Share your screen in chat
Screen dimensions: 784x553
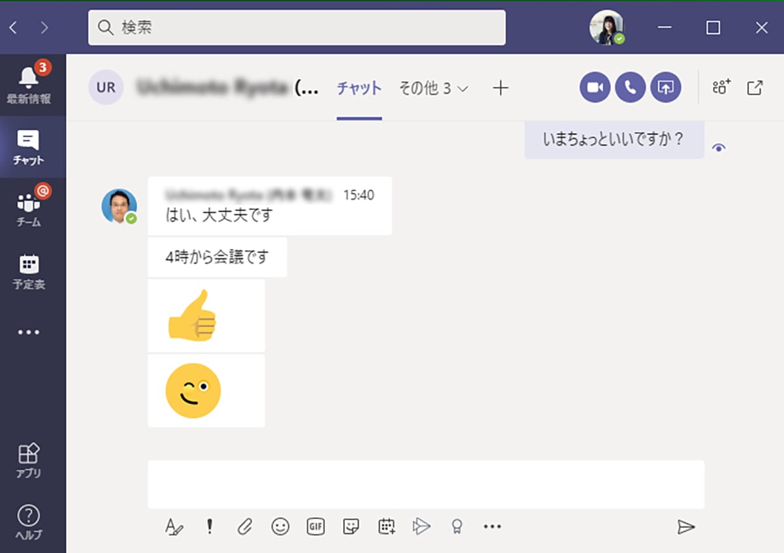[x=665, y=87]
